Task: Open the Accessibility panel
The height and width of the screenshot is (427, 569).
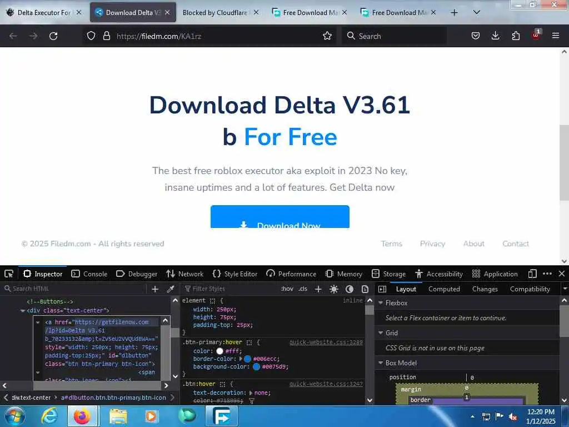Action: (439, 274)
